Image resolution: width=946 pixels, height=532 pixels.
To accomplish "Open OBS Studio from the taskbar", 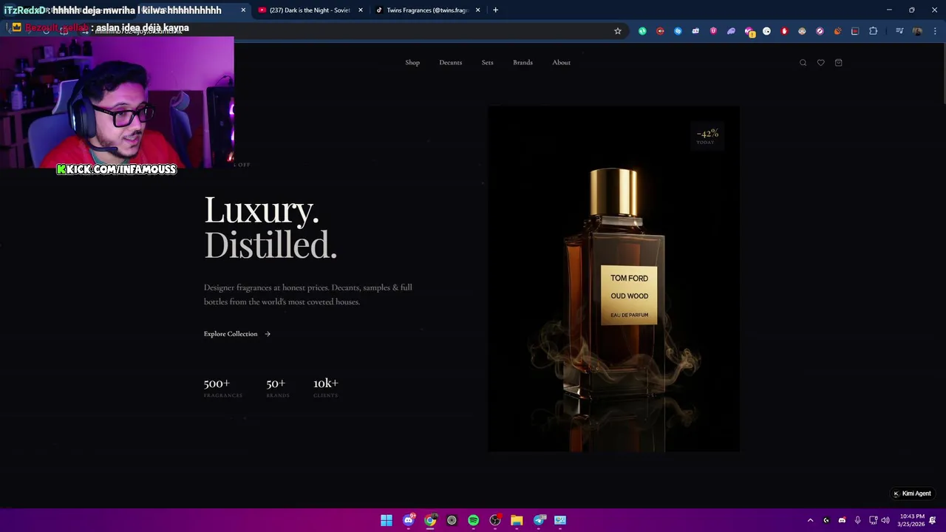I will pyautogui.click(x=495, y=520).
